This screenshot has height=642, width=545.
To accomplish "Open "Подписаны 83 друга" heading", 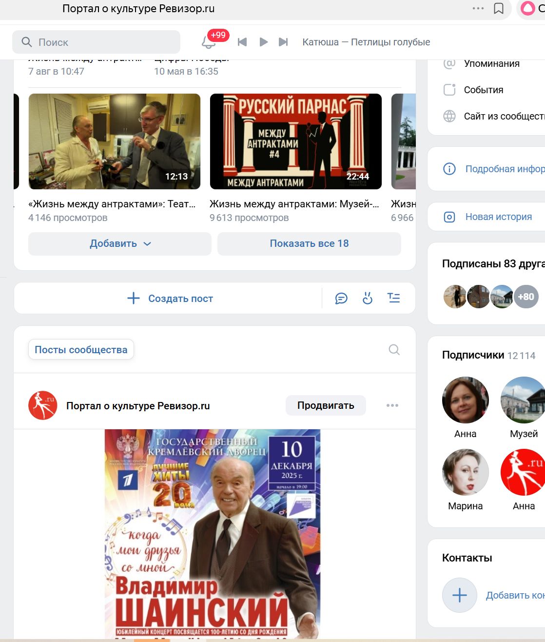I will coord(493,264).
